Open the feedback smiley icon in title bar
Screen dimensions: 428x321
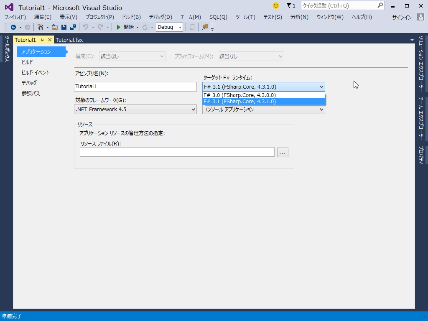(275, 6)
